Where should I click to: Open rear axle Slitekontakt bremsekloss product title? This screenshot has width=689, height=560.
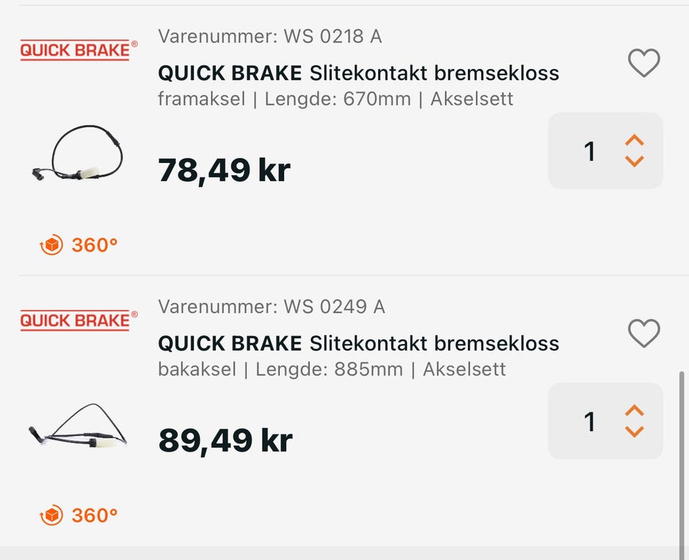(x=358, y=343)
